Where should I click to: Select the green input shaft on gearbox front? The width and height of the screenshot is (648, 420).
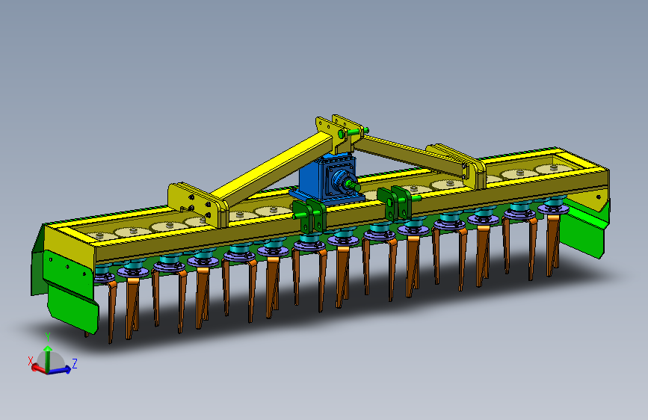pos(354,186)
